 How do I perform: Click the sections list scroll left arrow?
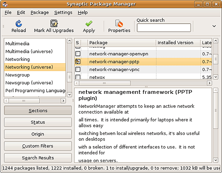point(7,101)
